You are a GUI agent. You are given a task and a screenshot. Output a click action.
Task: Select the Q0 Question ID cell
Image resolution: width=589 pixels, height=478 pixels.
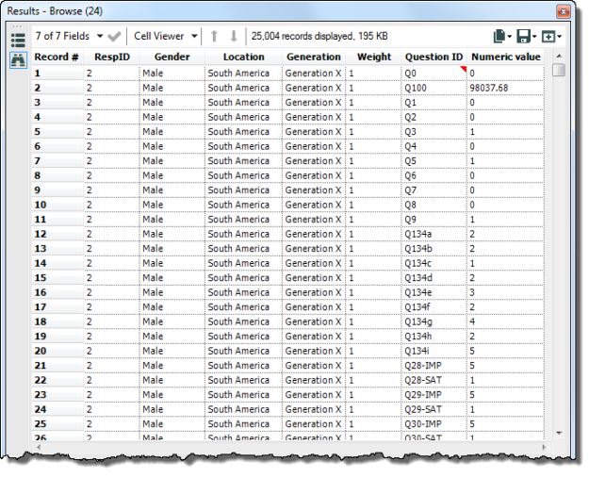click(434, 74)
